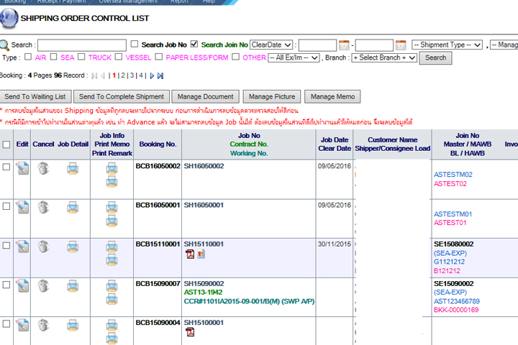Open BL link BKK-00000169
This screenshot has width=518, height=345.
[456, 310]
